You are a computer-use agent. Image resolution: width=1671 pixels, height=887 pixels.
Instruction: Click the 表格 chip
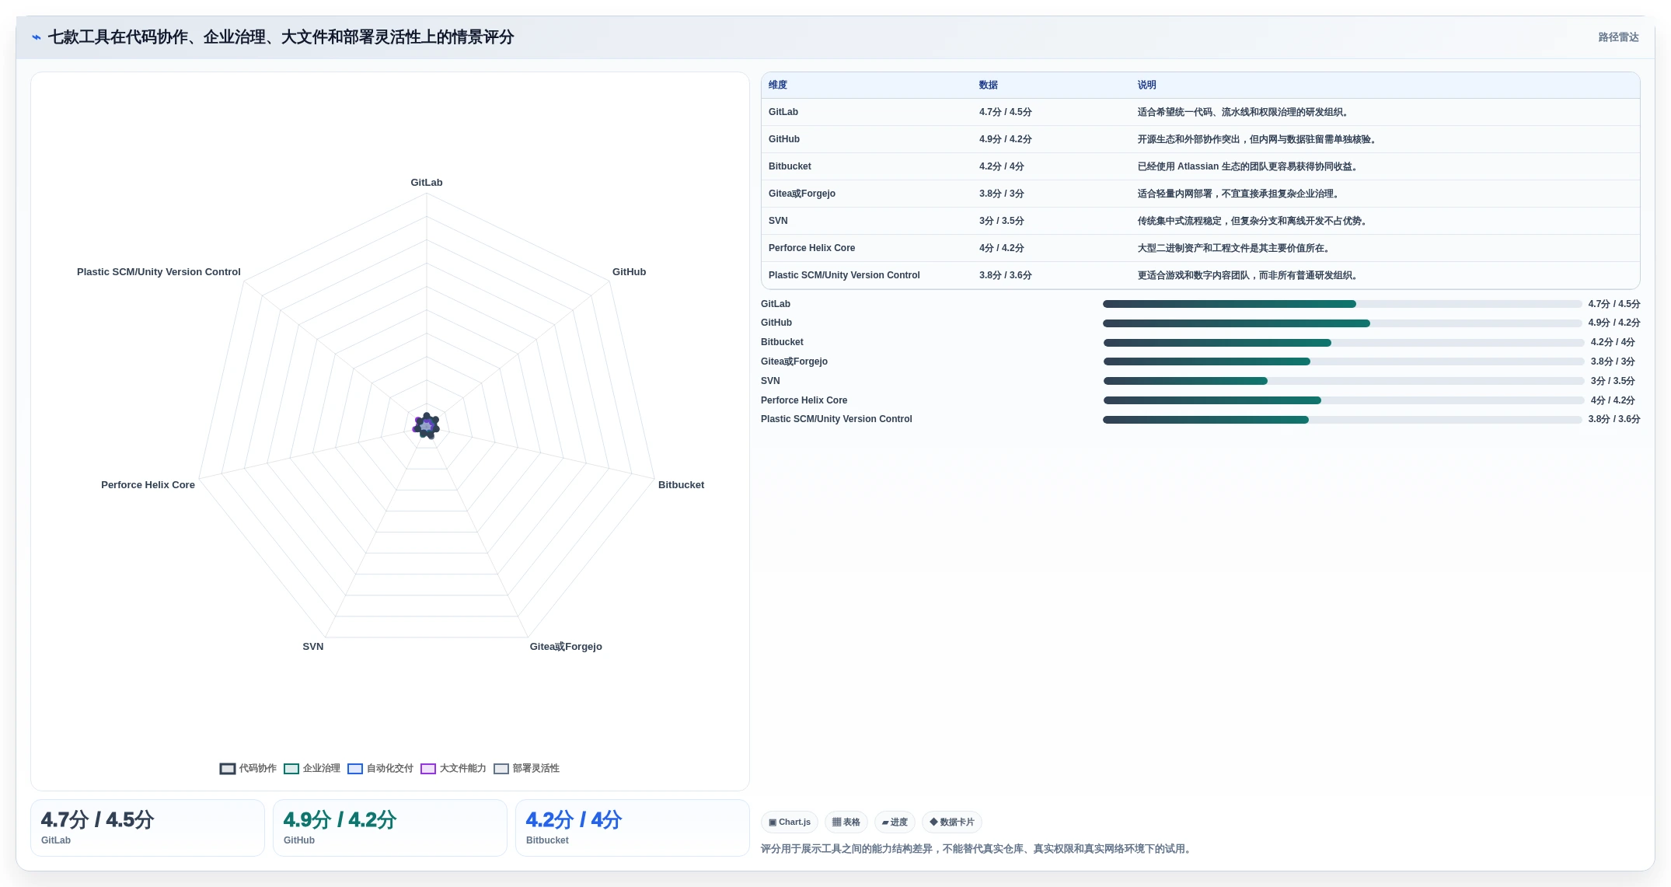846,822
